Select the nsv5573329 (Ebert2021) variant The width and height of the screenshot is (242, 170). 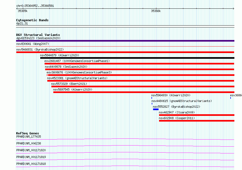pos(69,84)
